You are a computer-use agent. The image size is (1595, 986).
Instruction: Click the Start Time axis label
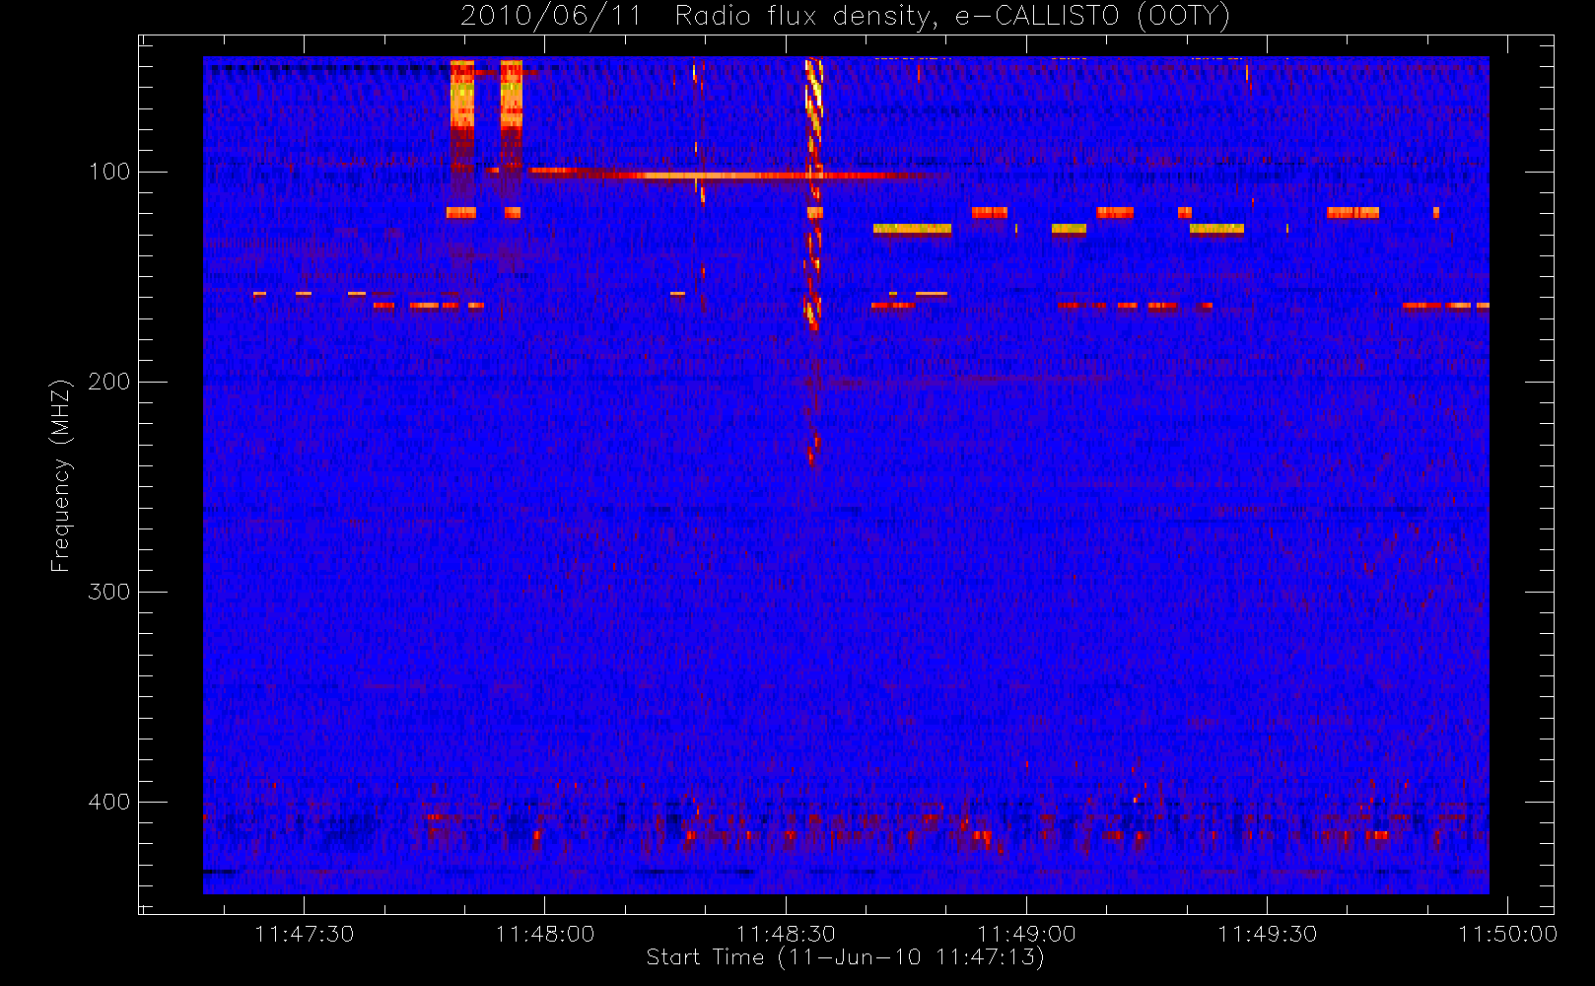[845, 957]
